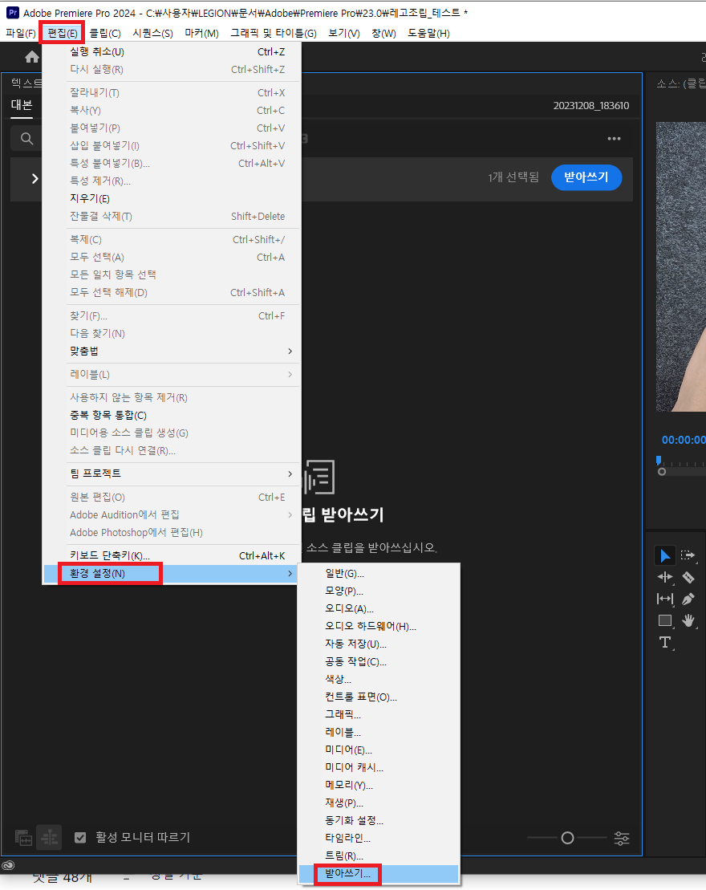Click the Premiere Pro app icon in the title bar
The width and height of the screenshot is (706, 890).
[x=13, y=13]
